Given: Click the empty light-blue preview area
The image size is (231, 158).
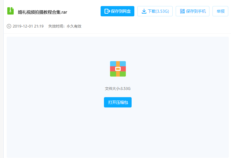Looking at the screenshot, I should 118,132.
